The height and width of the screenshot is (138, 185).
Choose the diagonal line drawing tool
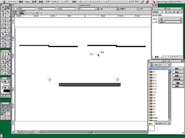tap(8, 15)
